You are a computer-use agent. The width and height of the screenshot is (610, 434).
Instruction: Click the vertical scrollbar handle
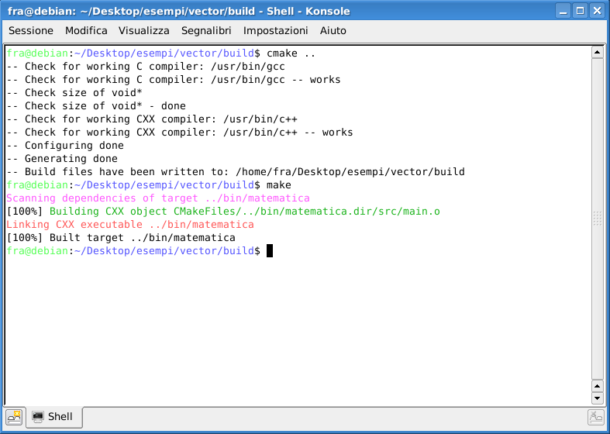click(597, 219)
